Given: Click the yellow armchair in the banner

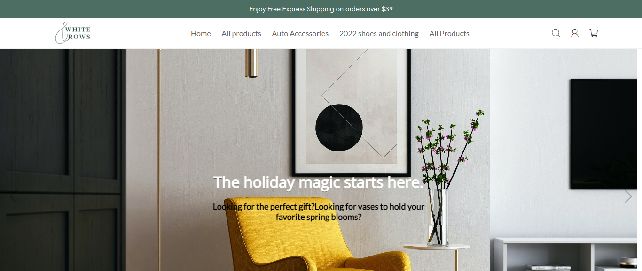Looking at the screenshot, I should [317, 235].
